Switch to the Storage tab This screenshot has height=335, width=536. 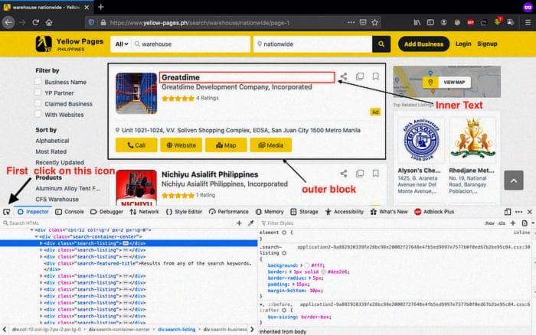pos(304,212)
